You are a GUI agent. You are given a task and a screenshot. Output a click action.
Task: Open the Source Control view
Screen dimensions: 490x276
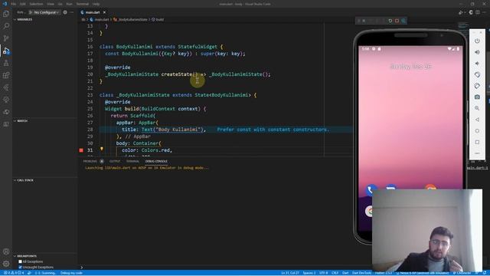pyautogui.click(x=6, y=38)
